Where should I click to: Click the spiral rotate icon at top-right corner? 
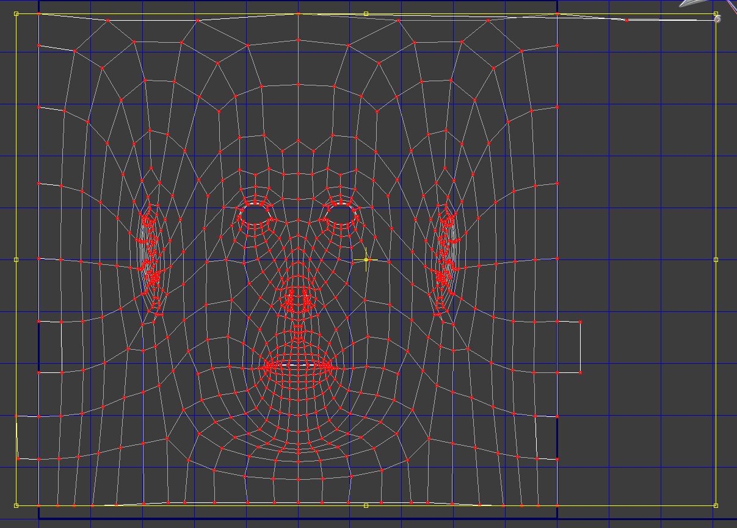(x=717, y=20)
